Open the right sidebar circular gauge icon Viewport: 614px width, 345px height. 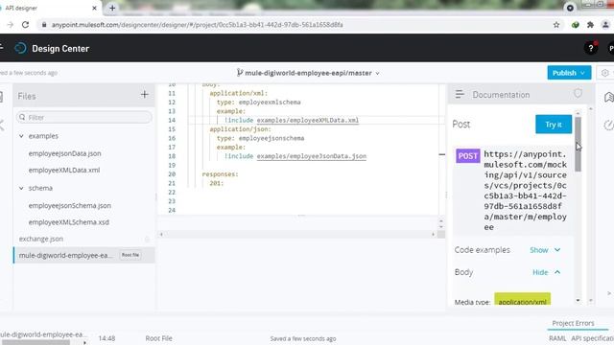608,125
